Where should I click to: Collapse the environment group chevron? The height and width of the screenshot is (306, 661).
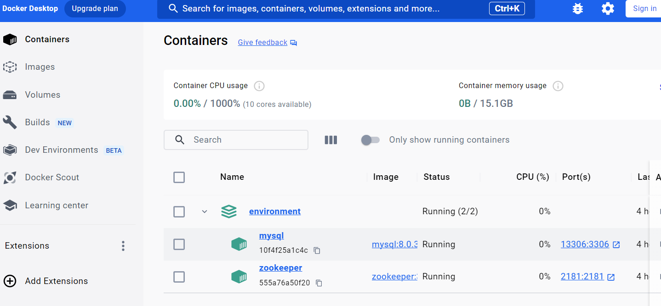click(x=205, y=211)
